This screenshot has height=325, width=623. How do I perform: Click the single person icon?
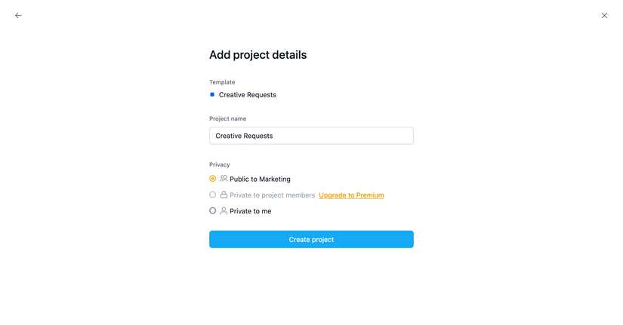tap(224, 211)
